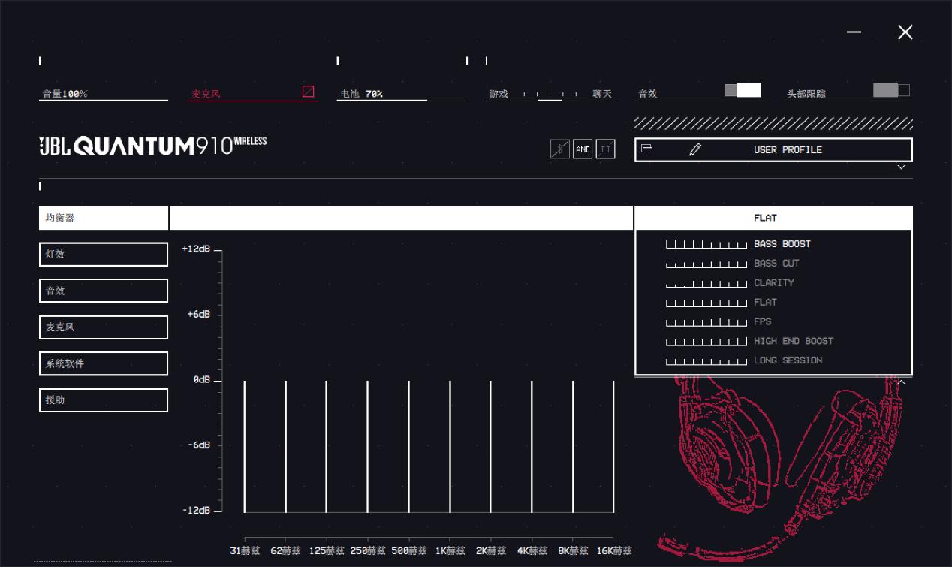
Task: Expand the chevron below USER PROFILE
Action: tap(902, 167)
